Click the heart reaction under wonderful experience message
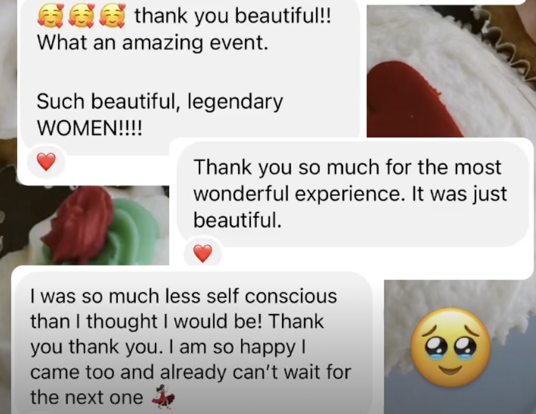The width and height of the screenshot is (536, 414). [x=203, y=253]
